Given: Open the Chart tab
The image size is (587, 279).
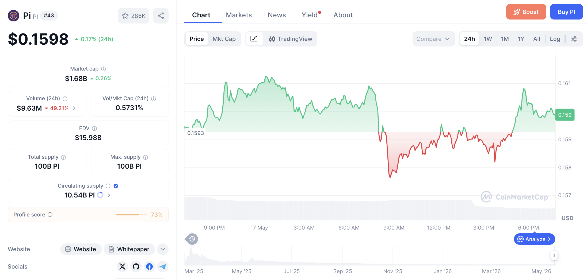Looking at the screenshot, I should (201, 15).
